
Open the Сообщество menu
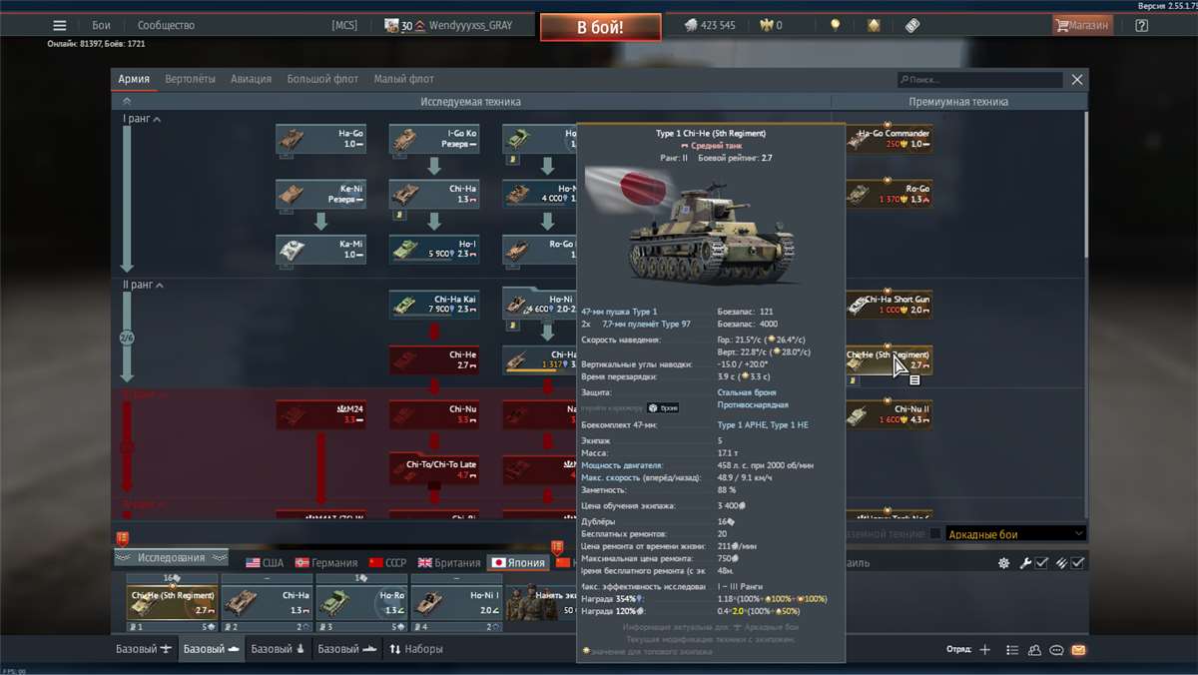click(166, 25)
